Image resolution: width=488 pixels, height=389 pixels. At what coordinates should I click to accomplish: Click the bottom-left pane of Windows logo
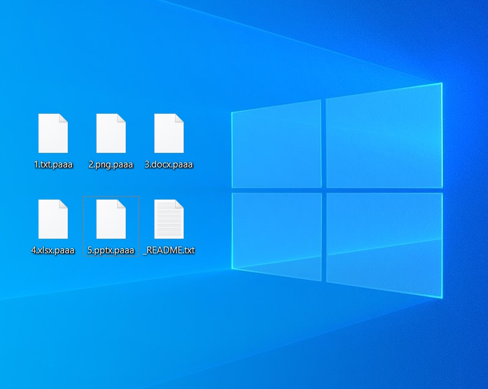[x=276, y=234]
